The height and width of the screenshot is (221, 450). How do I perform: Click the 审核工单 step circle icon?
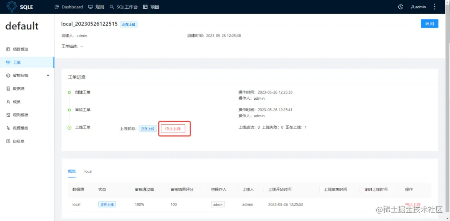69,110
